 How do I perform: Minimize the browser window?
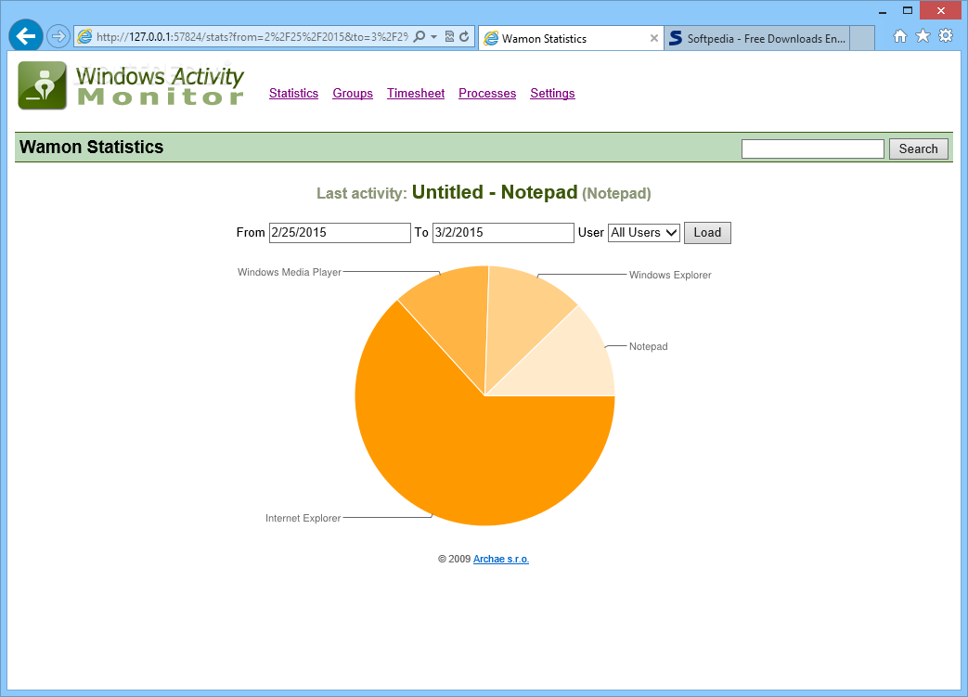[x=883, y=10]
